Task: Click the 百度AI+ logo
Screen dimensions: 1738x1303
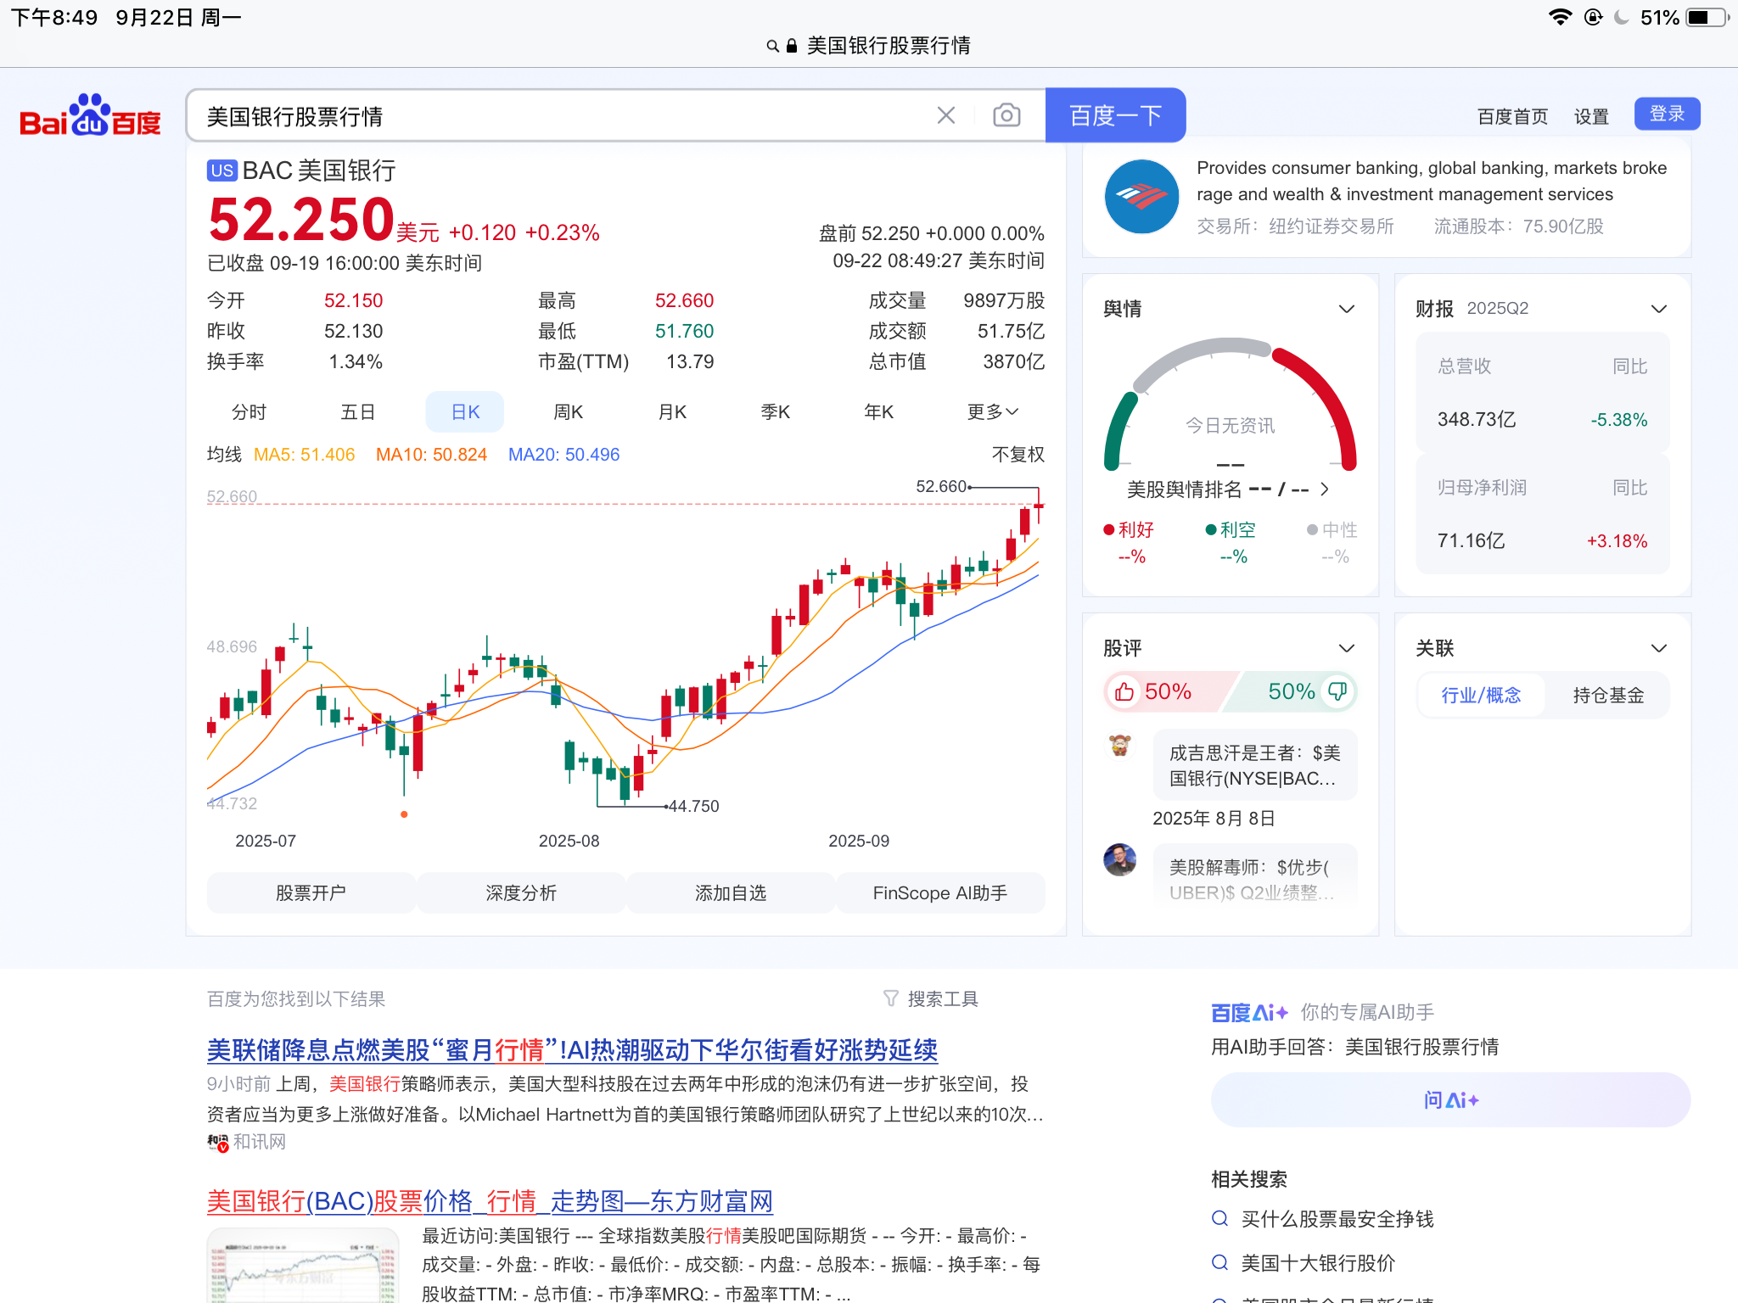Action: click(x=1249, y=1012)
